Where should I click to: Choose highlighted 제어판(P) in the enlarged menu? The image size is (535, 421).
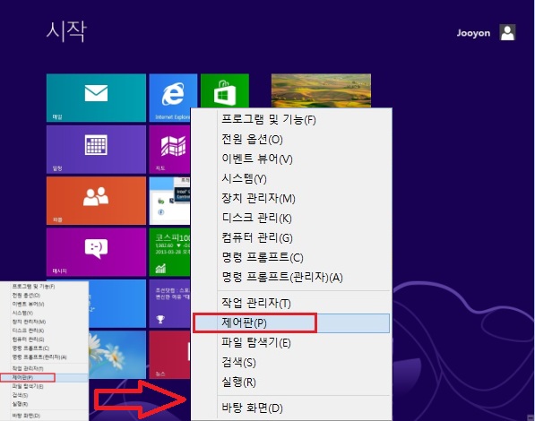click(x=291, y=323)
